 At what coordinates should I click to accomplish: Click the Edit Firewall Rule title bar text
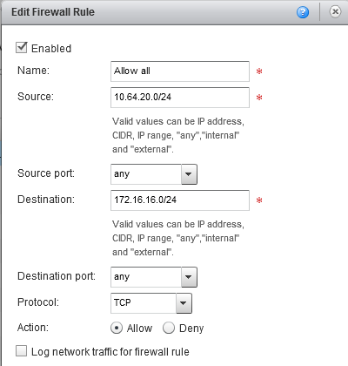click(53, 12)
